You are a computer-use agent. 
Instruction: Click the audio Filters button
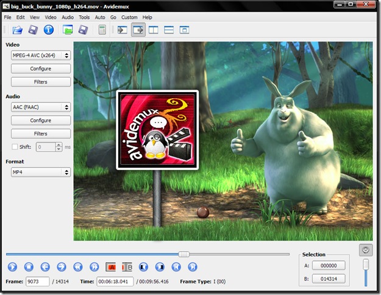41,133
